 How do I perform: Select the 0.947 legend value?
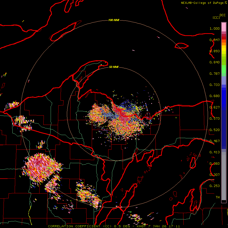[215, 40]
